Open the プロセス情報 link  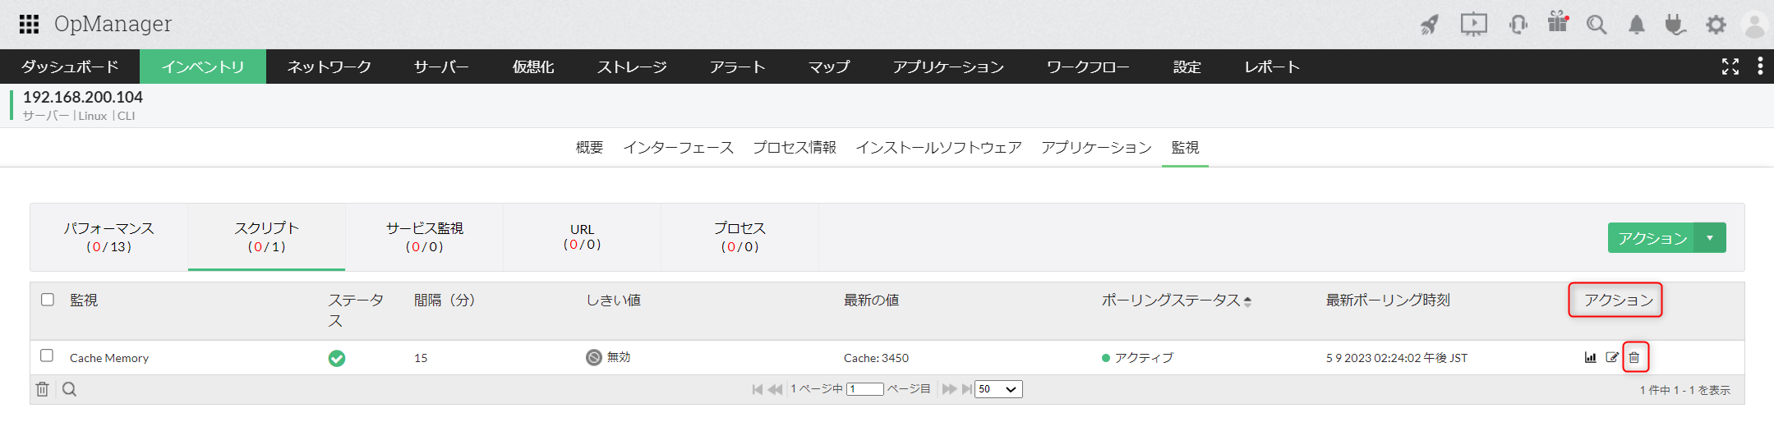tap(794, 148)
